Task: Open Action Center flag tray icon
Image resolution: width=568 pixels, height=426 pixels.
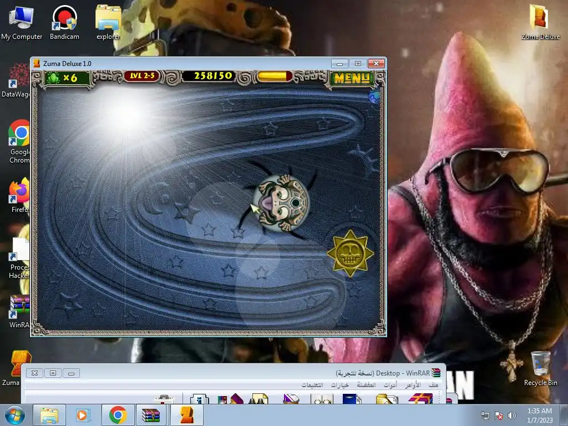Action: pos(499,415)
